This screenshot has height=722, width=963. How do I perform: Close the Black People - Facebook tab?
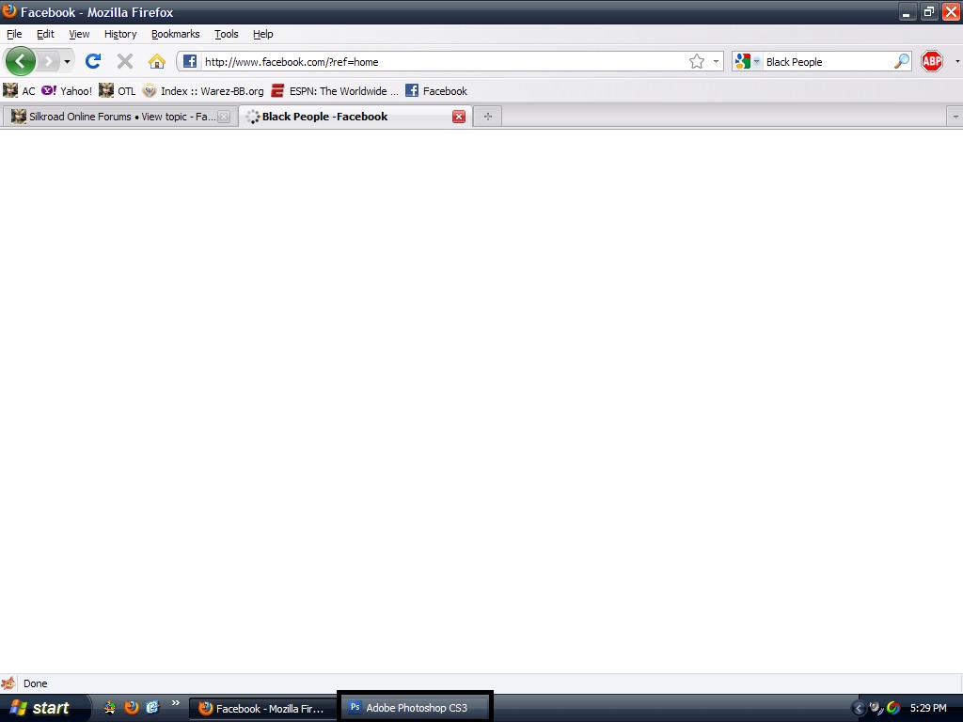pos(459,117)
